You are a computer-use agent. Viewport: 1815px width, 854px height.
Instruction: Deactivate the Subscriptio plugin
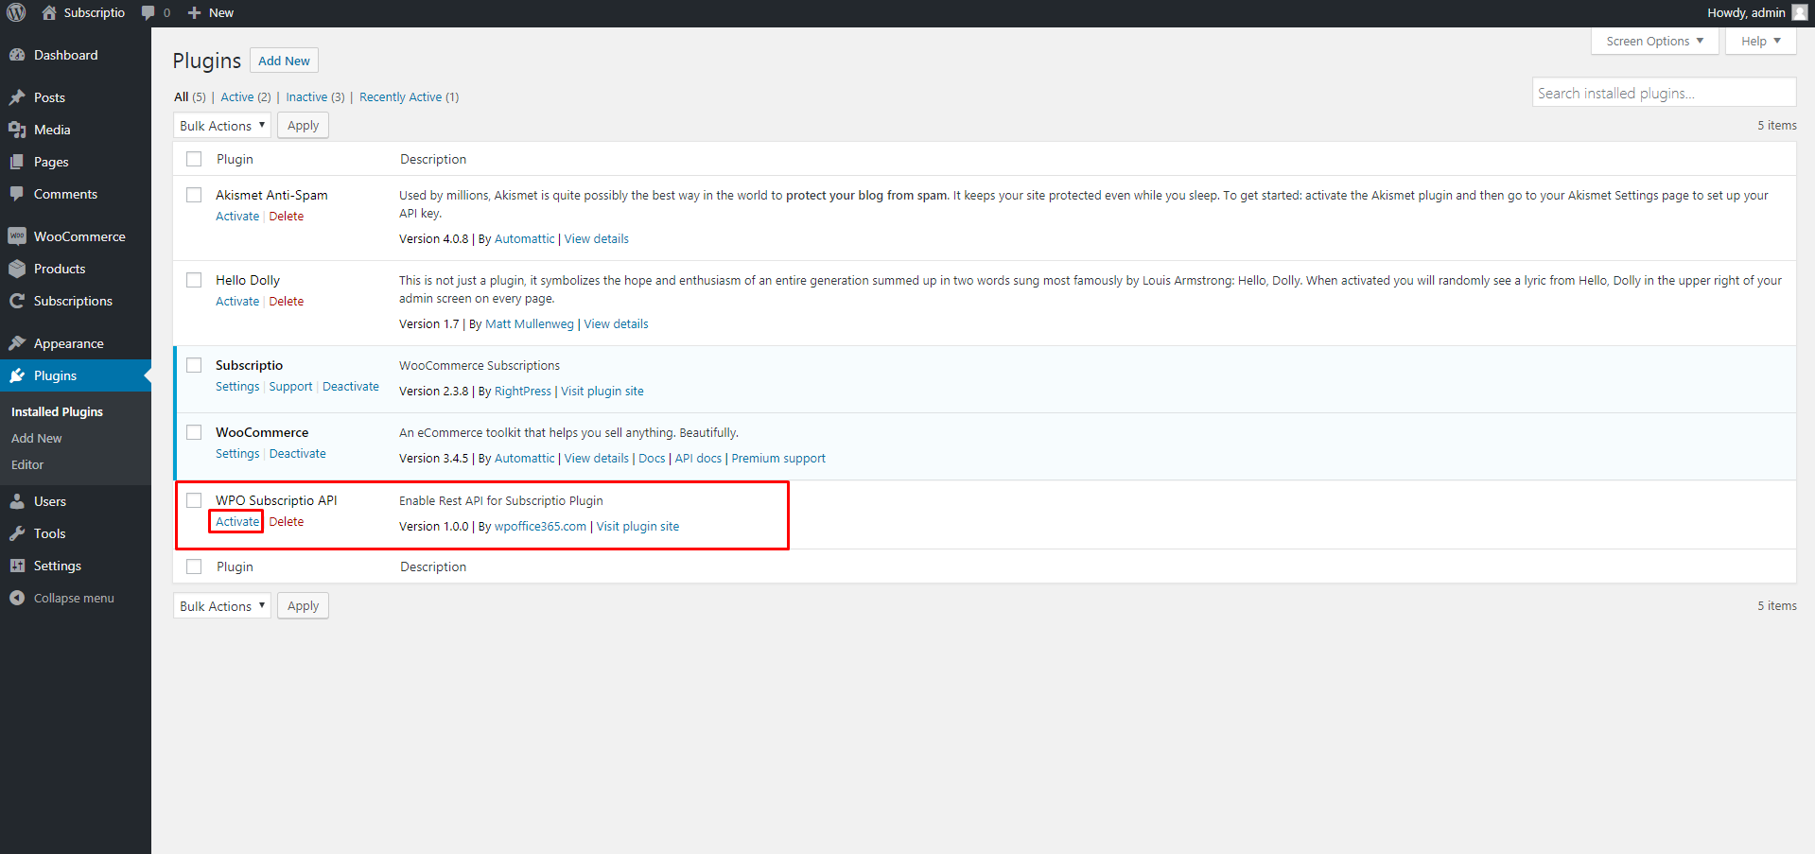(350, 386)
